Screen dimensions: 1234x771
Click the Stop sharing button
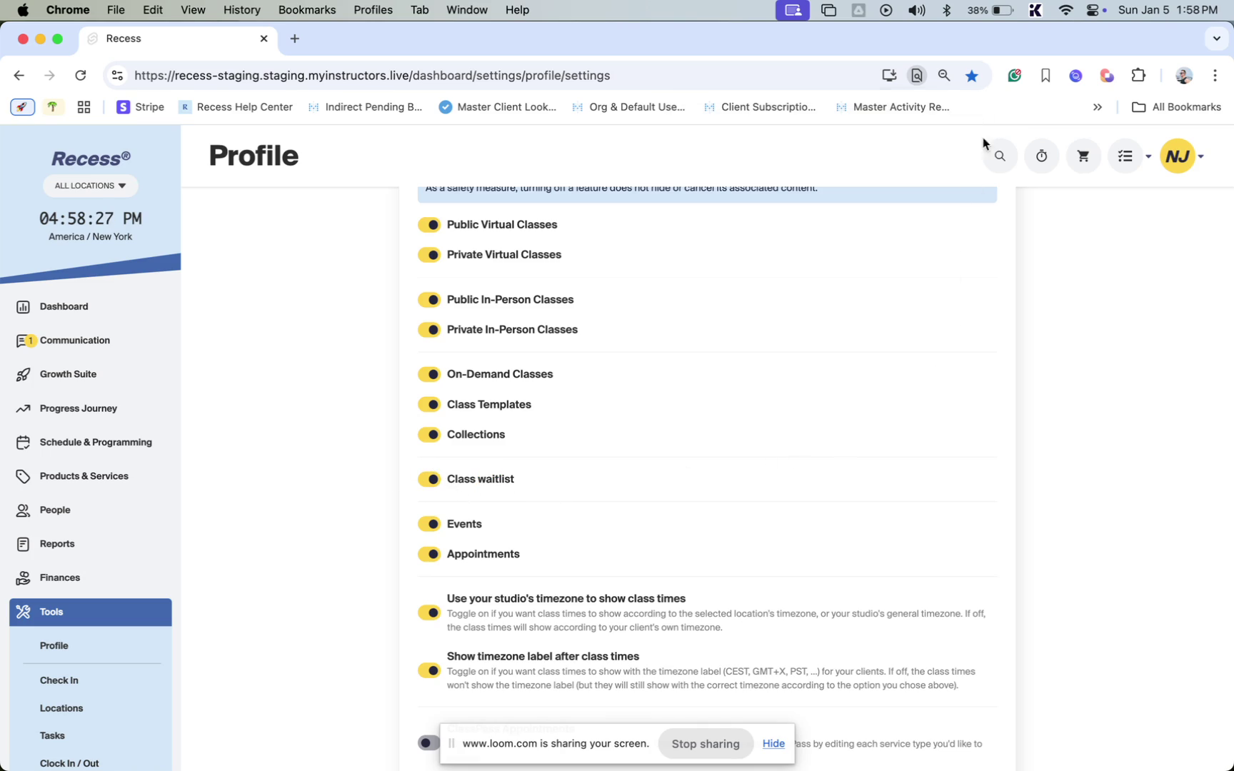pyautogui.click(x=706, y=743)
